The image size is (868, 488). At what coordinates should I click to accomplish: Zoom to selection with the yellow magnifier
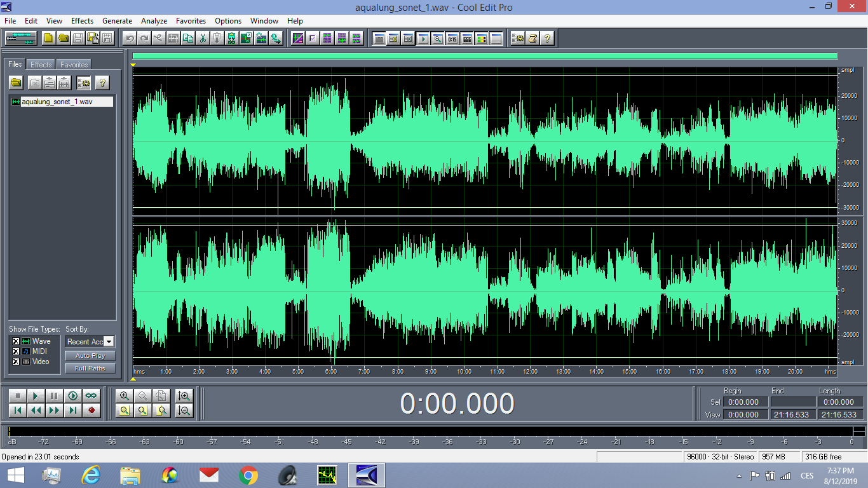coord(125,410)
